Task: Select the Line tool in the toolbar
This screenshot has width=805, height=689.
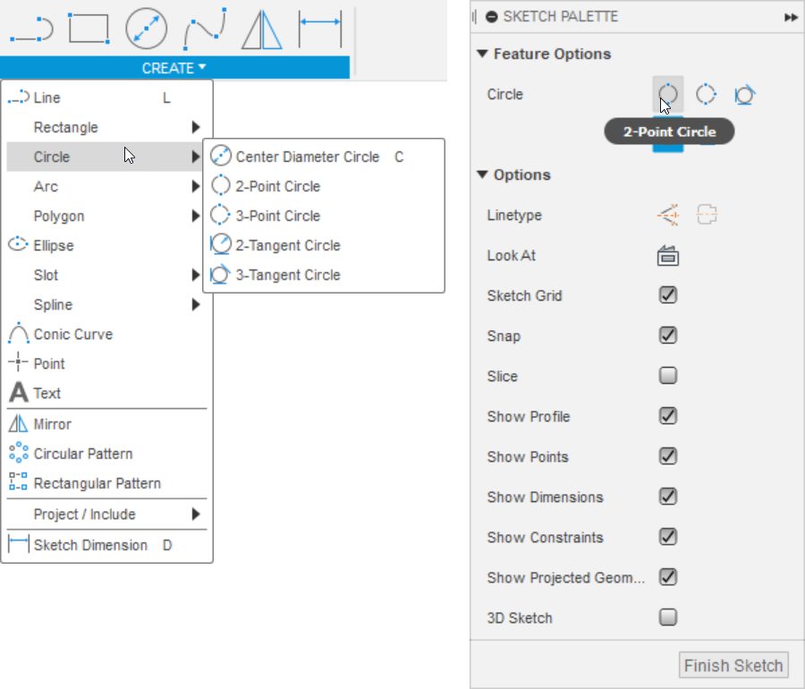Action: 32,30
